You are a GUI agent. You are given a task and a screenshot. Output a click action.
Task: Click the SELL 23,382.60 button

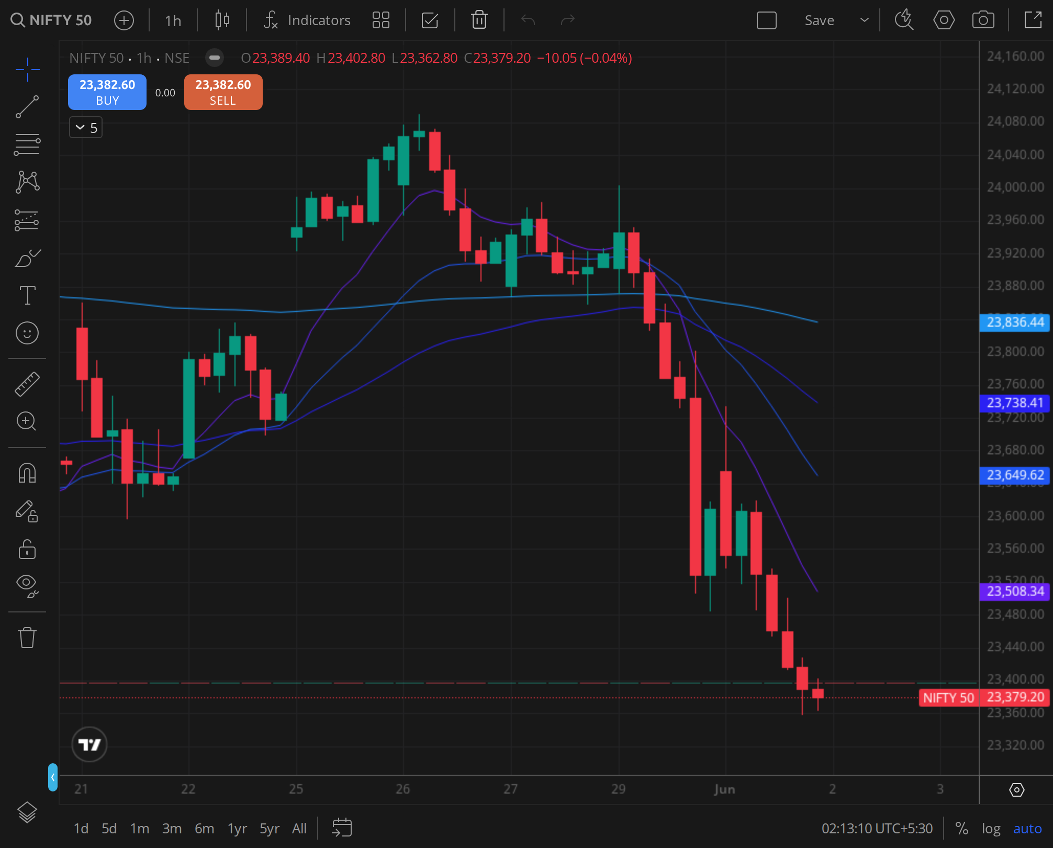223,92
